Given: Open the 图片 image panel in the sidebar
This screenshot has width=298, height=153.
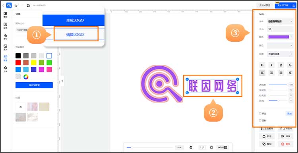Looking at the screenshot, I should [x=6, y=48].
